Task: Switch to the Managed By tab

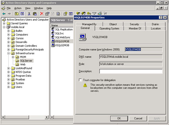Action: (89, 24)
